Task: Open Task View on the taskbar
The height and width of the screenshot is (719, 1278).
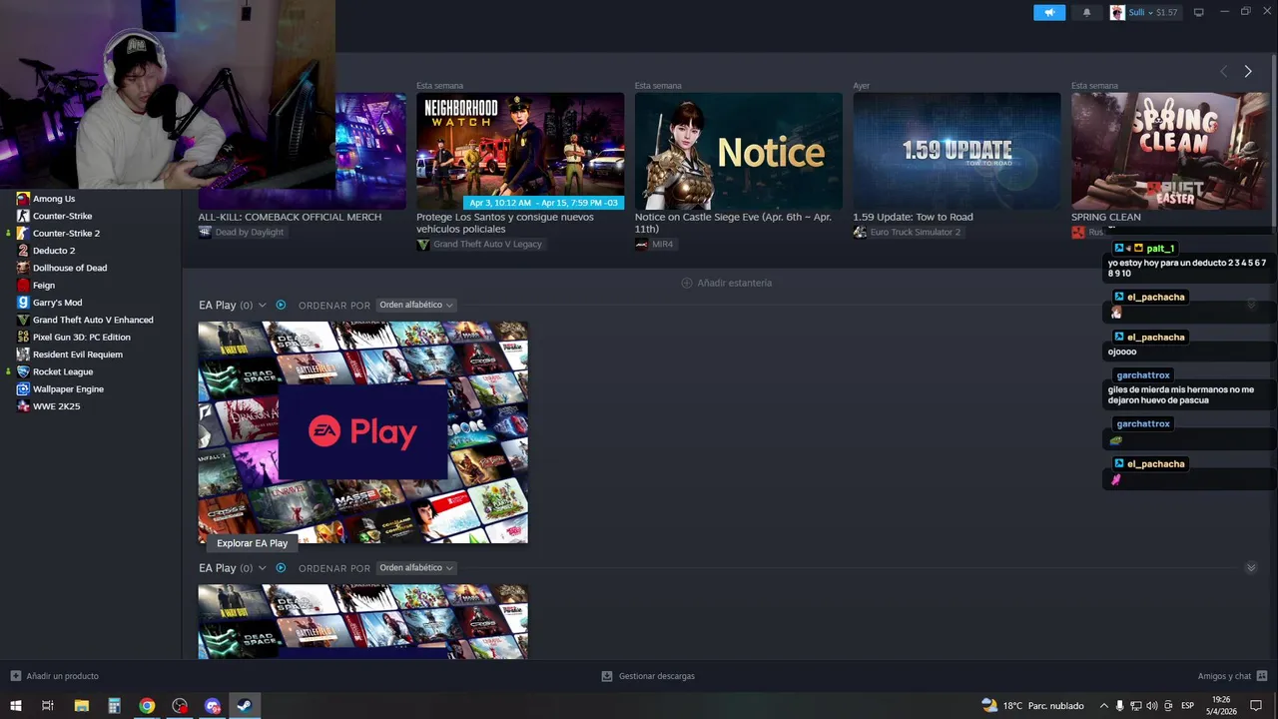Action: pos(47,705)
